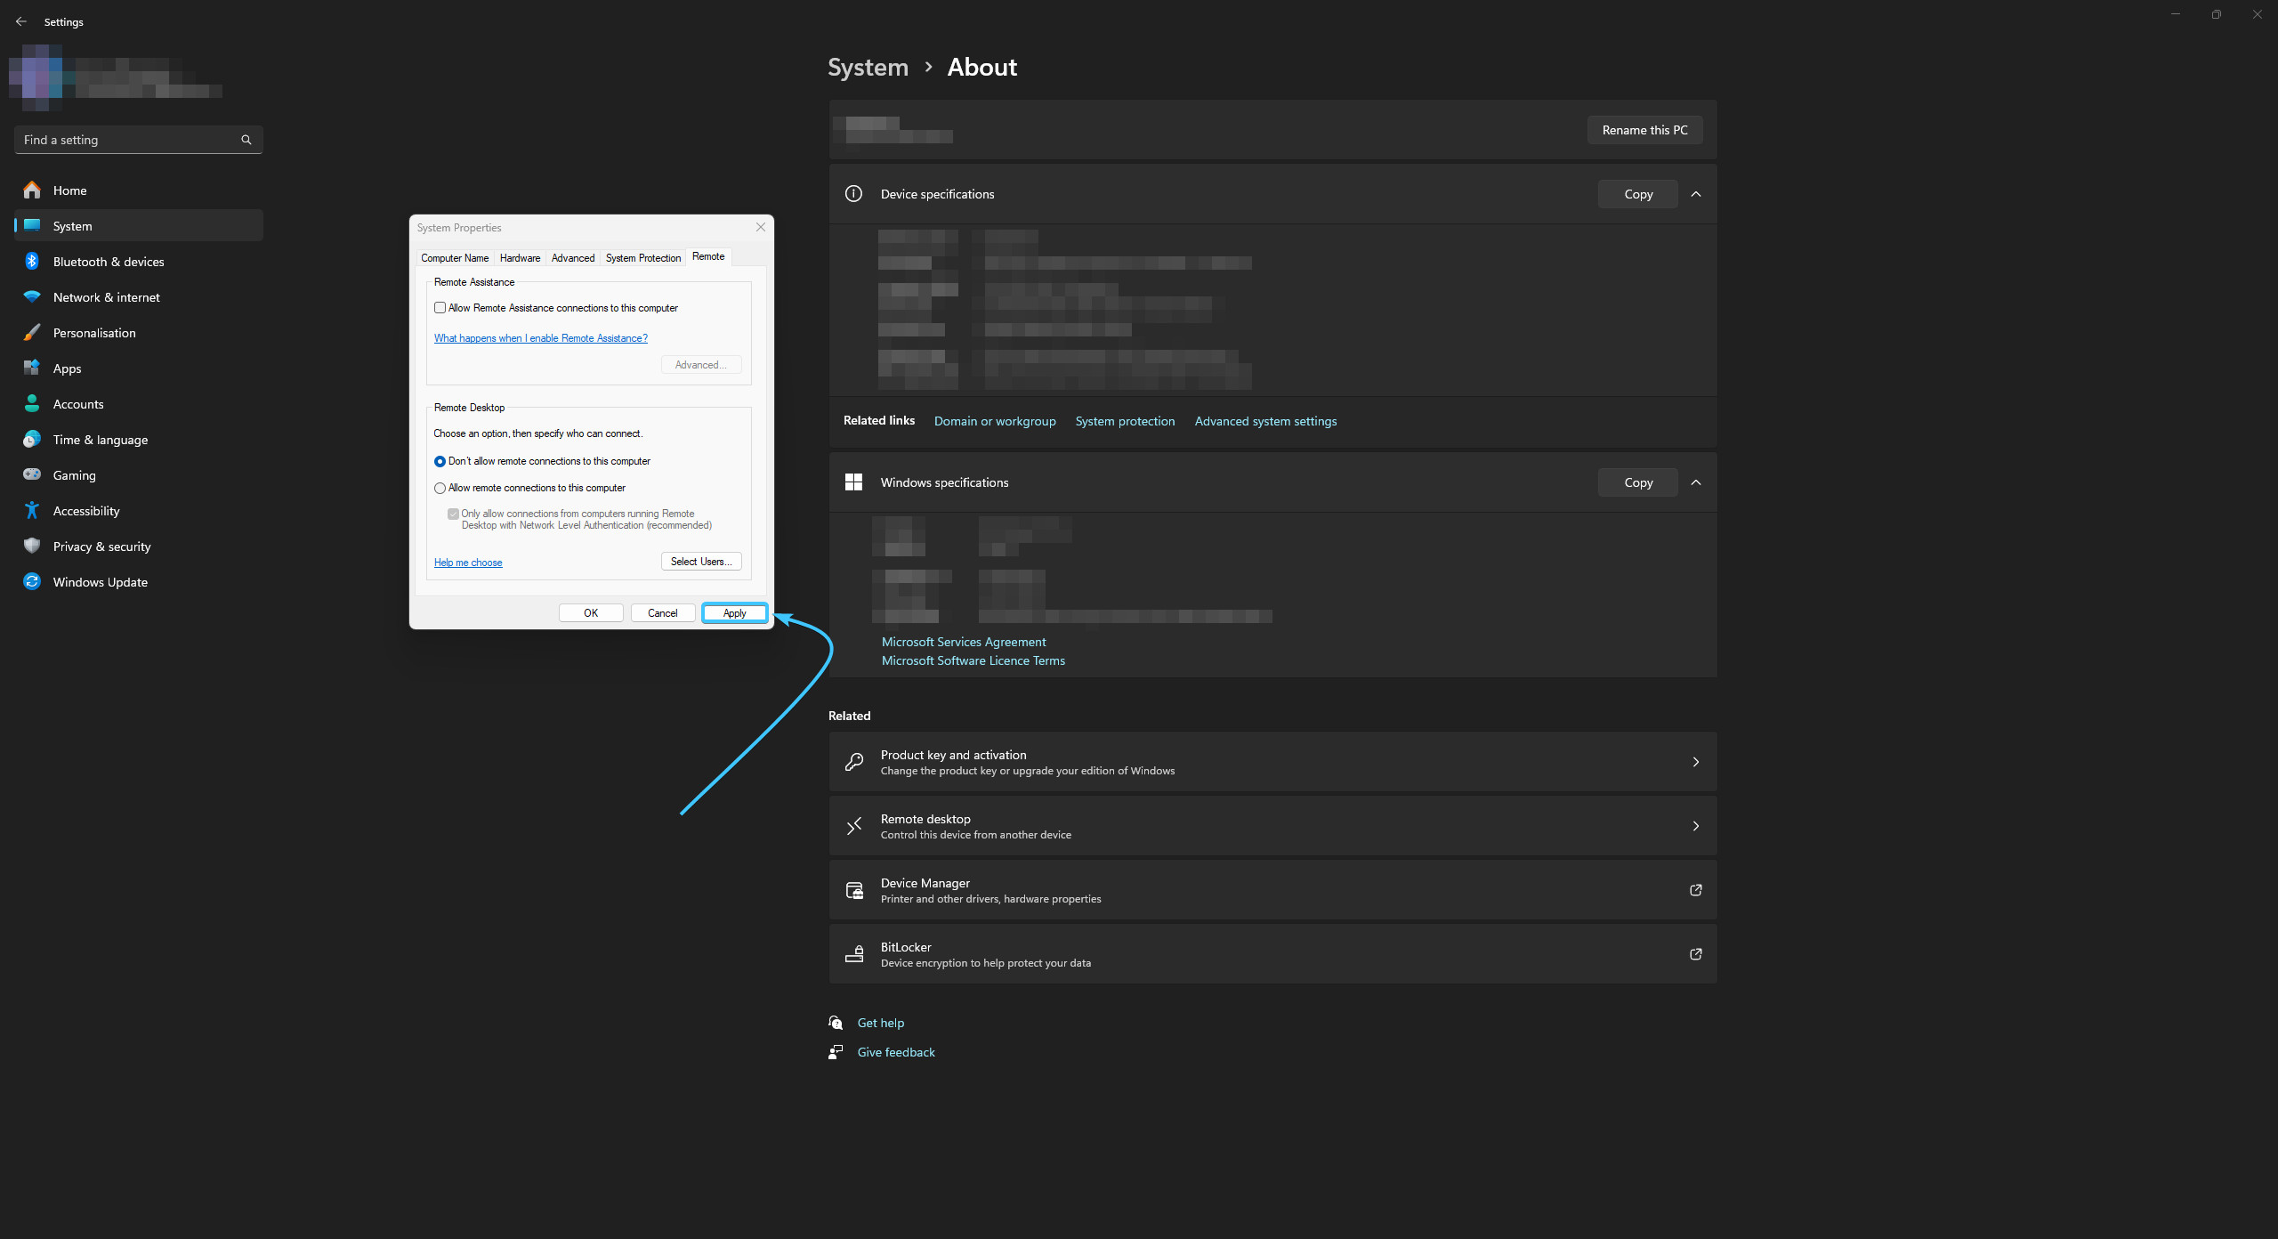
Task: Collapse the Windows specifications section
Action: [1696, 482]
